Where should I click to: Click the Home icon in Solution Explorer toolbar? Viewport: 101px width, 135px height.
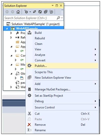click(18, 12)
